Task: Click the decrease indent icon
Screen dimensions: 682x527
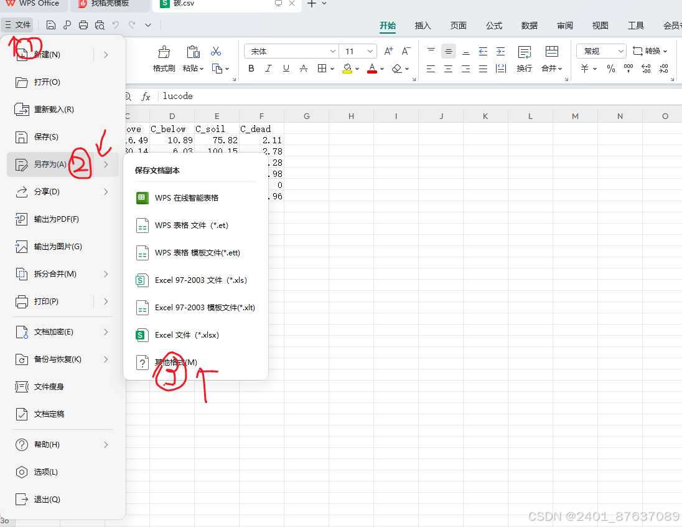Action: 483,52
